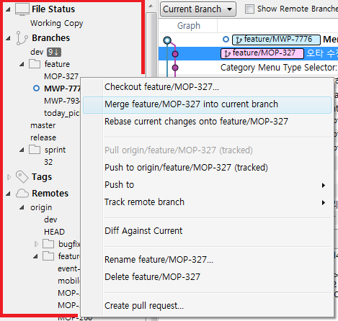
Task: Select Working Copy
Action: point(57,23)
